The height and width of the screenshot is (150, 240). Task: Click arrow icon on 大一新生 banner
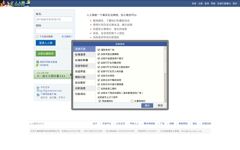(71, 75)
